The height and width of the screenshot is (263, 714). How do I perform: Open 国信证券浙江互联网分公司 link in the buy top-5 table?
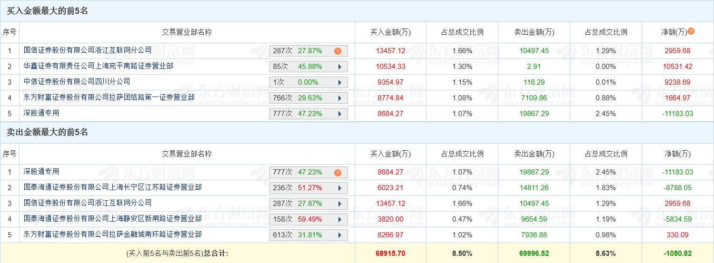[x=88, y=50]
